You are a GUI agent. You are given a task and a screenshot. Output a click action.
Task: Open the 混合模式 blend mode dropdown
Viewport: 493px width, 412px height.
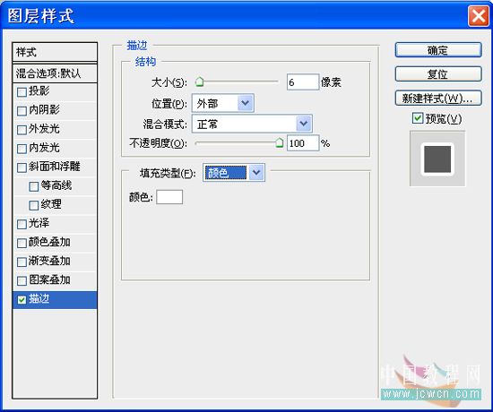click(252, 124)
